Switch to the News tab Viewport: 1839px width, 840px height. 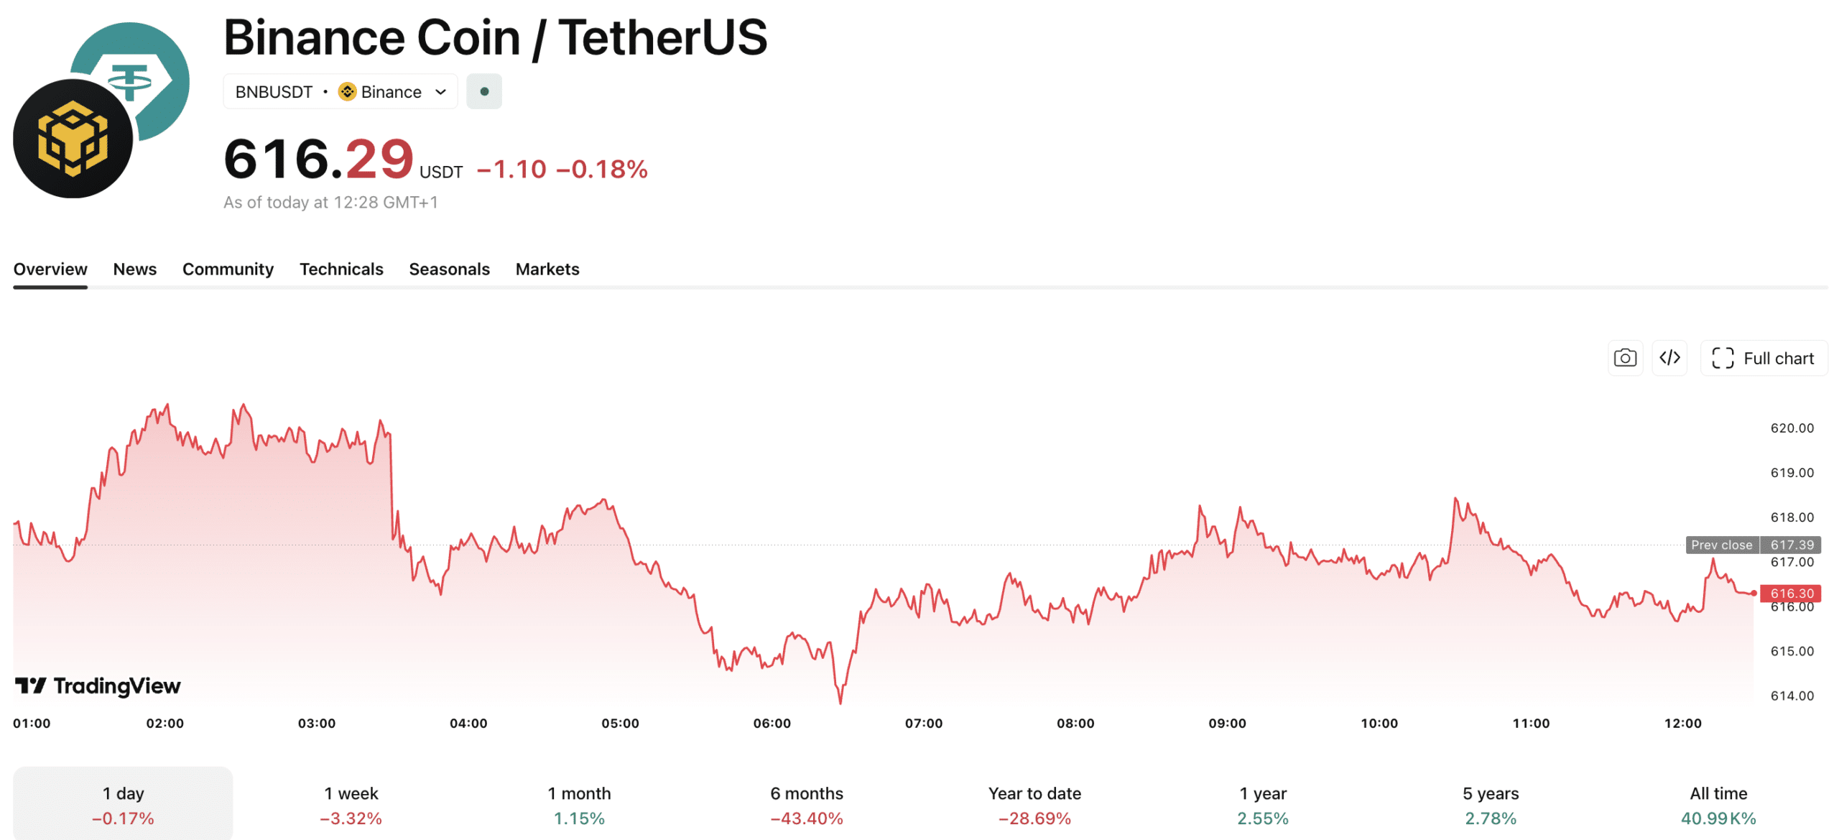click(134, 269)
